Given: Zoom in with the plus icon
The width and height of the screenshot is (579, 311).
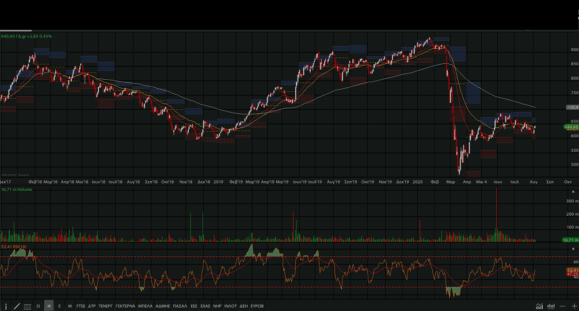Looking at the screenshot, I should (x=573, y=306).
